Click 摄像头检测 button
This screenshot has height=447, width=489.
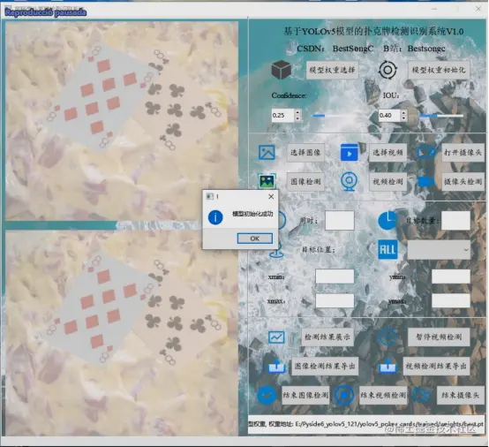click(x=463, y=181)
